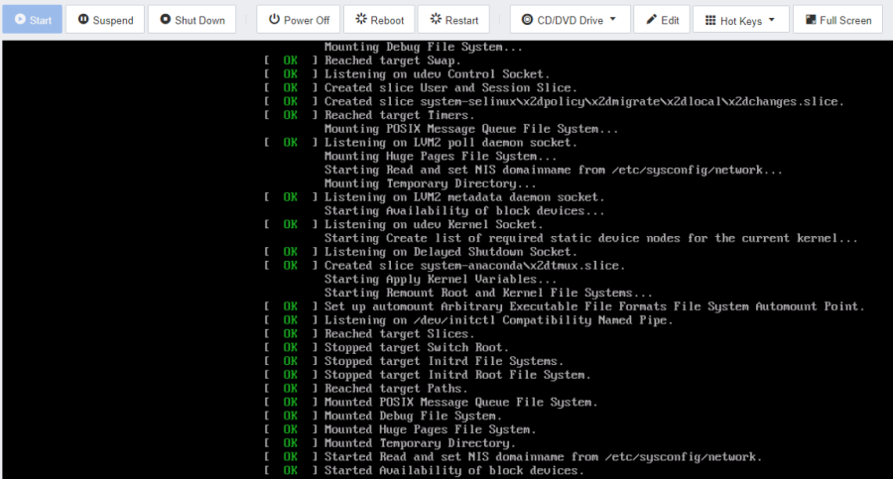Click the Full Screen expand icon
The height and width of the screenshot is (479, 893).
811,20
